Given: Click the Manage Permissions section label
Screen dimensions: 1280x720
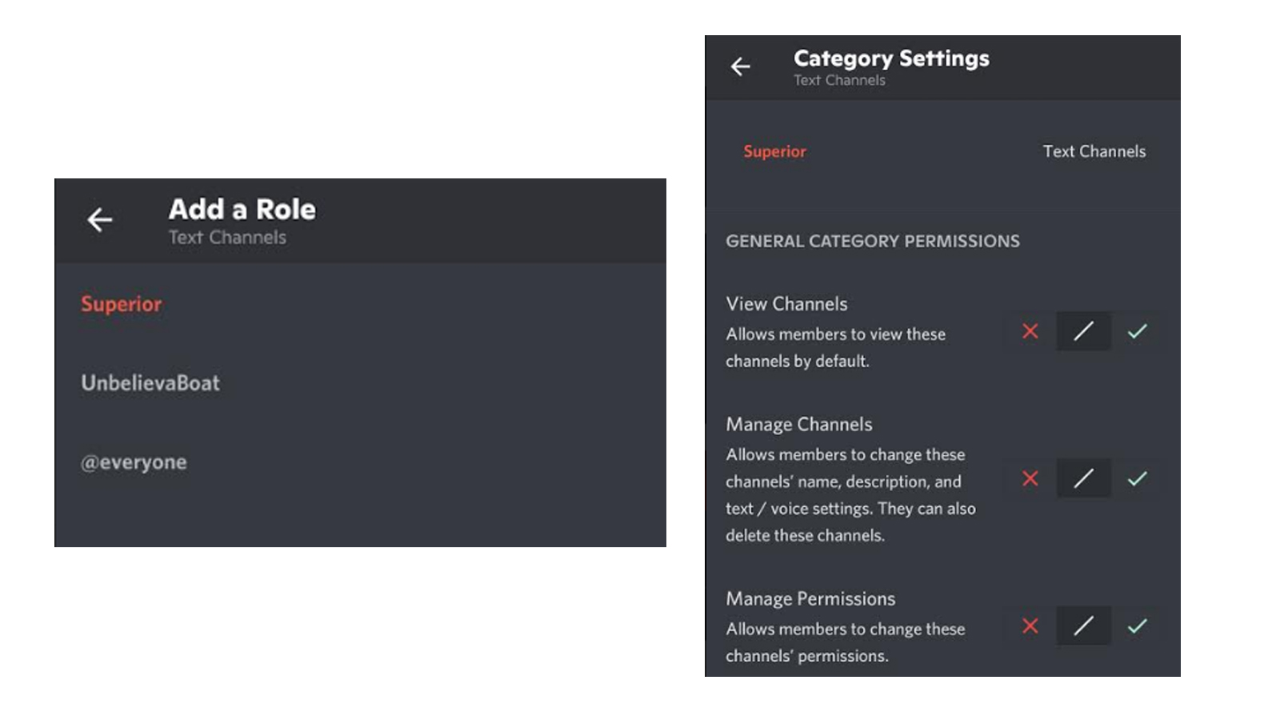Looking at the screenshot, I should (810, 598).
